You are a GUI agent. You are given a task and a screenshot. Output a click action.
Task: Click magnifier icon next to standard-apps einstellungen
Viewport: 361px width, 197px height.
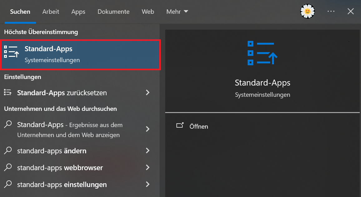pyautogui.click(x=8, y=184)
